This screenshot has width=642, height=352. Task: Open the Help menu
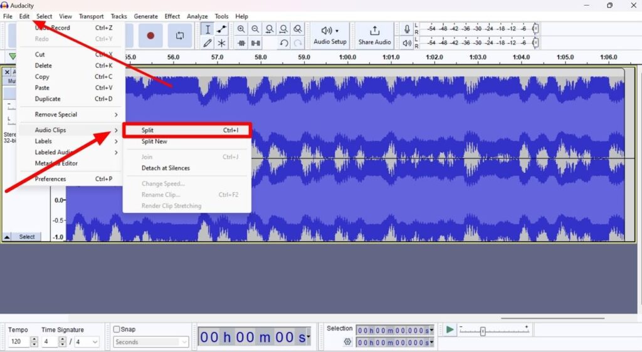coord(241,16)
